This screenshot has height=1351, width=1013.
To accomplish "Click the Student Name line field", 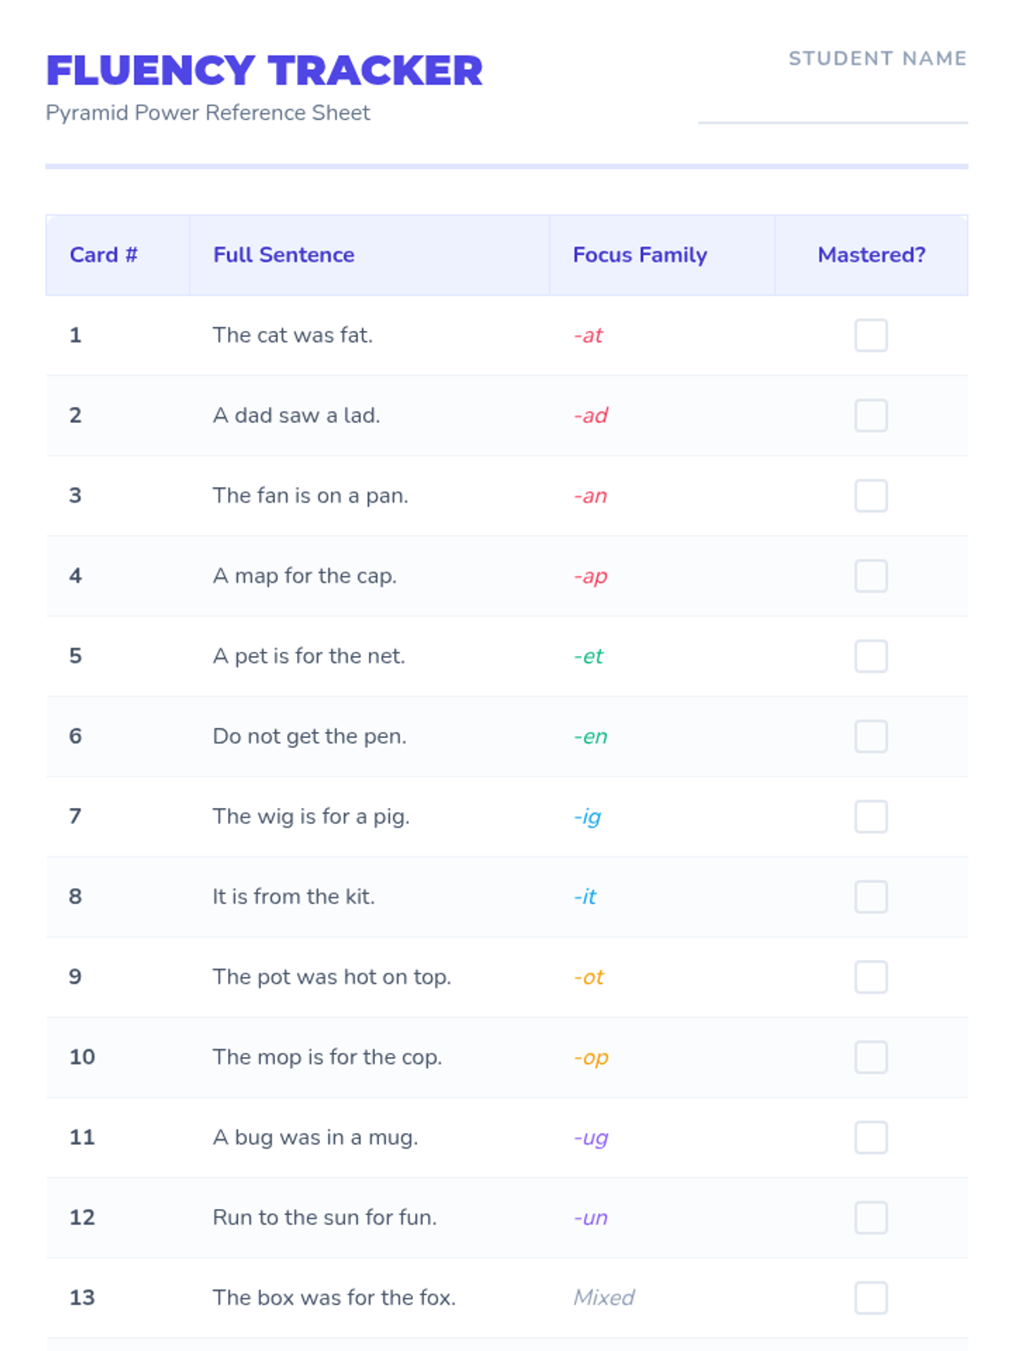I will (x=832, y=108).
